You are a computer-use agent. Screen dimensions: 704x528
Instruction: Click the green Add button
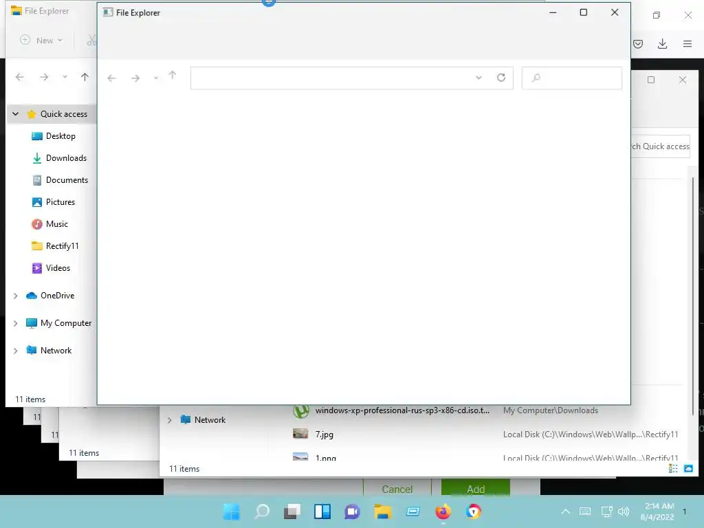[476, 489]
